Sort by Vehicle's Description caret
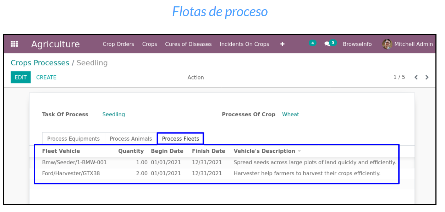This screenshot has height=212, width=445. coord(299,151)
